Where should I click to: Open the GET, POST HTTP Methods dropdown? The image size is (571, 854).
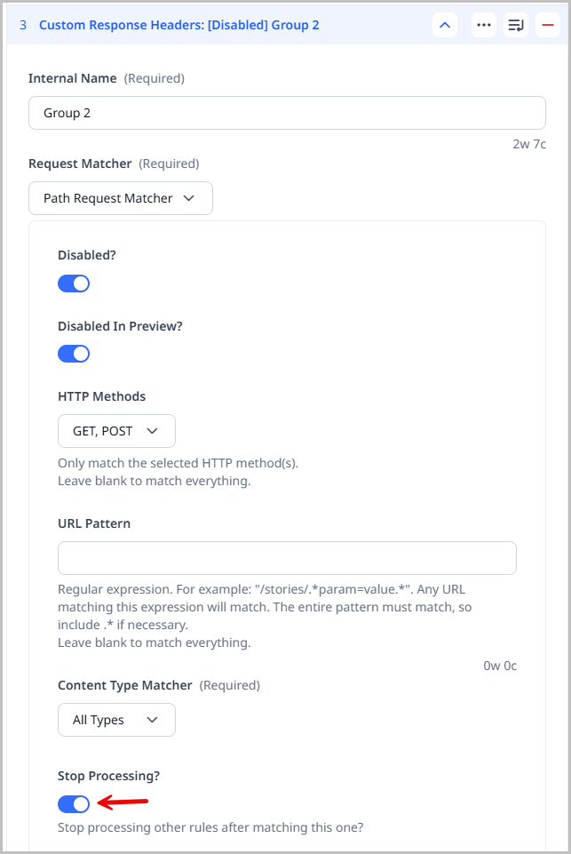tap(116, 430)
